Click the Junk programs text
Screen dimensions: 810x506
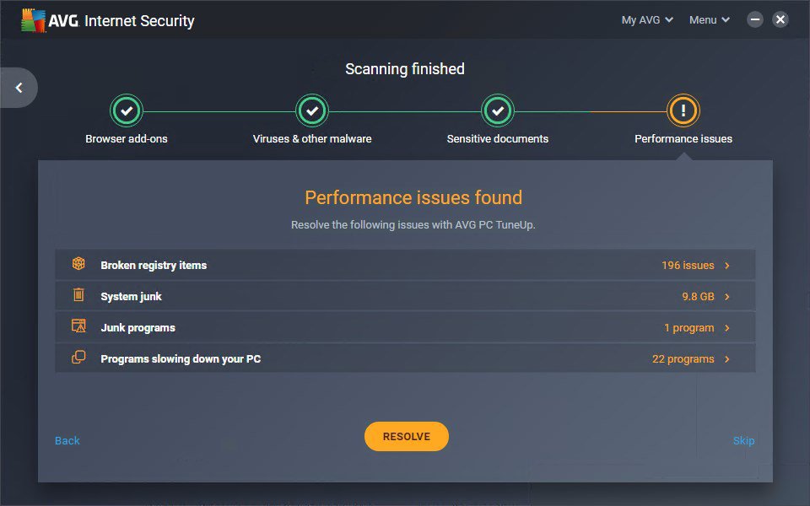138,328
